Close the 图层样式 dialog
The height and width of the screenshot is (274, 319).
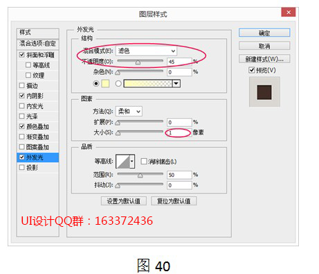click(289, 12)
